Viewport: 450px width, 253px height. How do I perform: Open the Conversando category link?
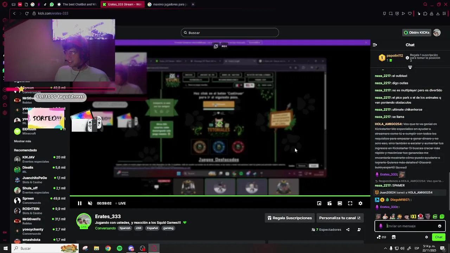point(105,228)
